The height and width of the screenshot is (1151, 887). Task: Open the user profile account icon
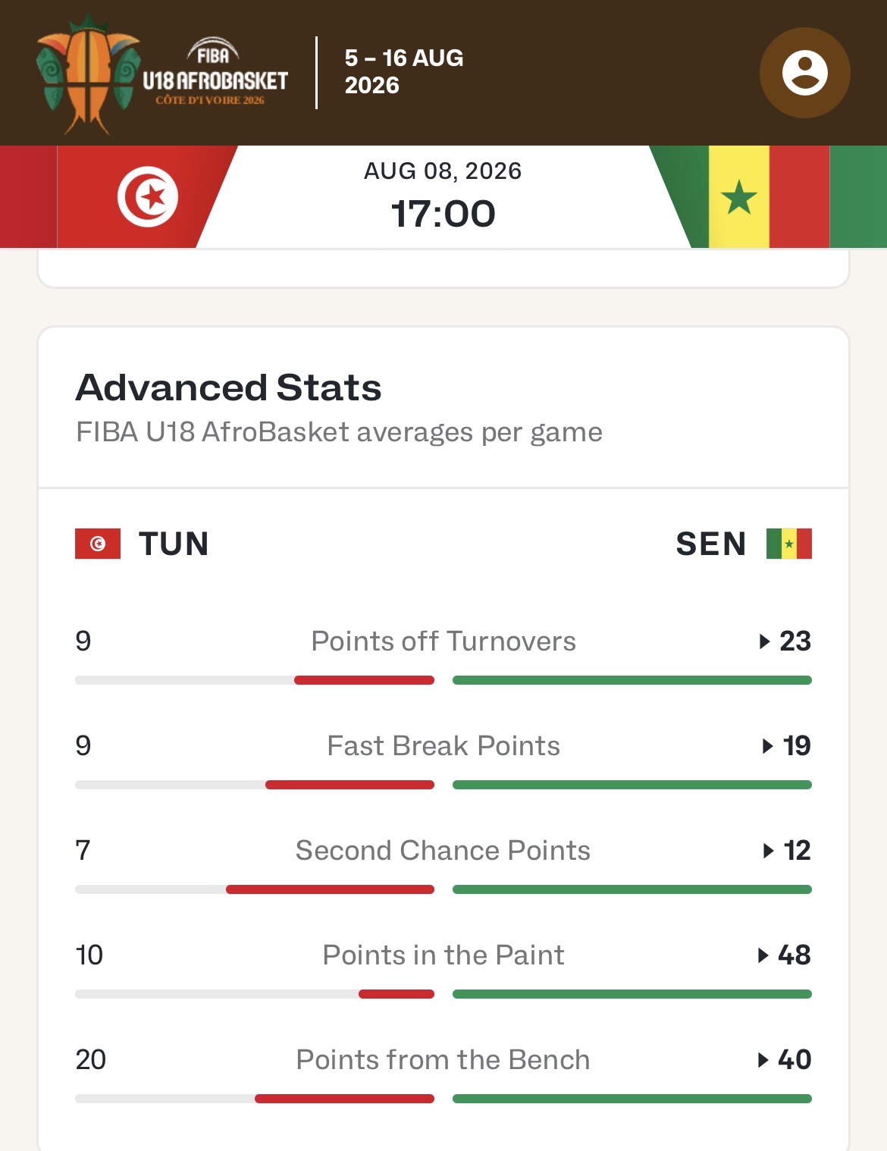(804, 73)
